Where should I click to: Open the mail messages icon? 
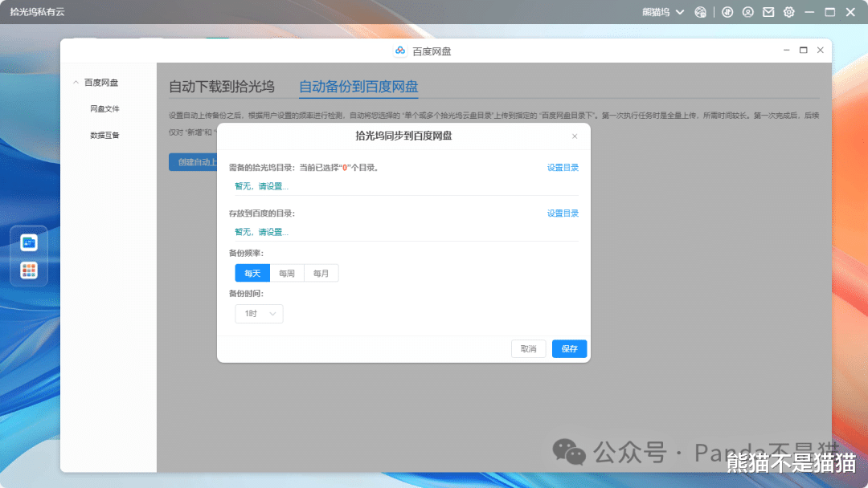(x=768, y=12)
